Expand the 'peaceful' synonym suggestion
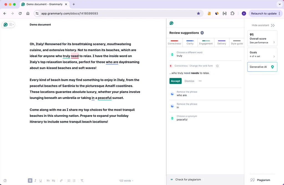The height and width of the screenshot is (185, 284). pos(206,118)
